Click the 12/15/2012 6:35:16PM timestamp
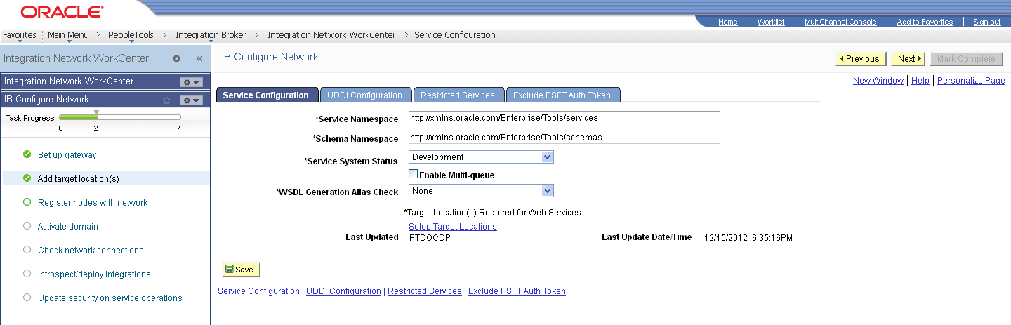Image resolution: width=1011 pixels, height=325 pixels. (748, 238)
